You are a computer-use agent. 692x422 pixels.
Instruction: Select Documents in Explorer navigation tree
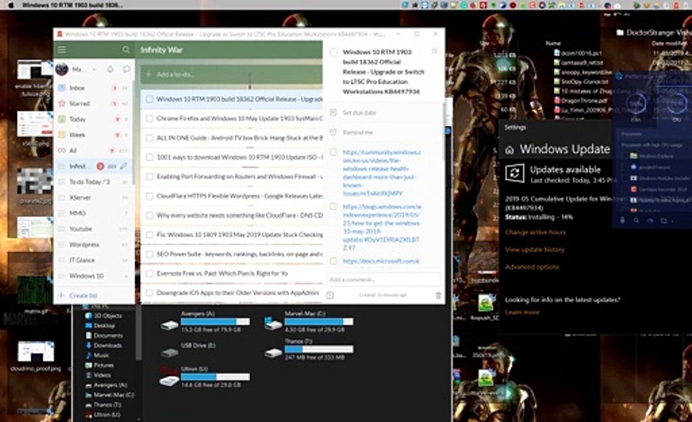108,335
